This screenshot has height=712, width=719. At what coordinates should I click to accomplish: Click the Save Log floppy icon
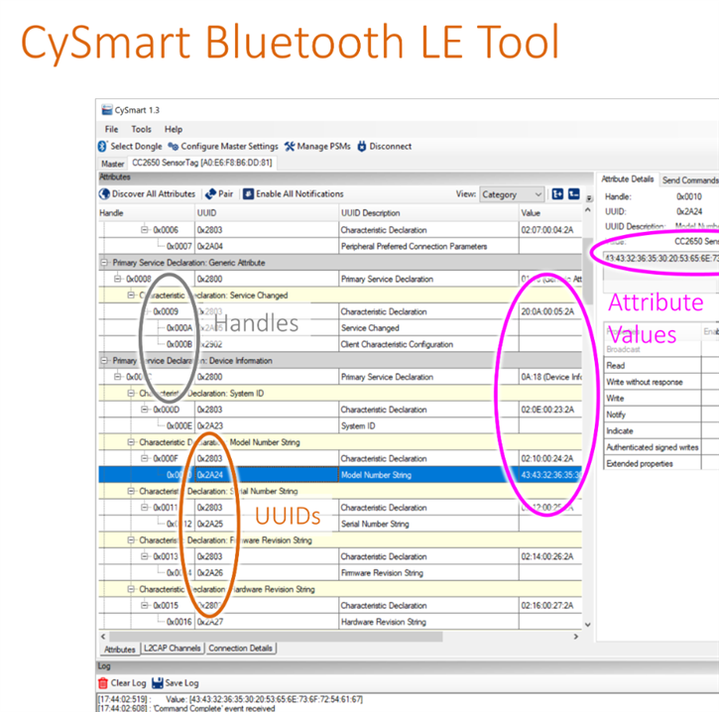[x=158, y=683]
